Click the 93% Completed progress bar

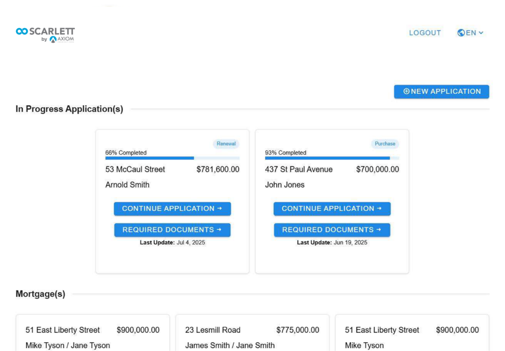point(332,158)
